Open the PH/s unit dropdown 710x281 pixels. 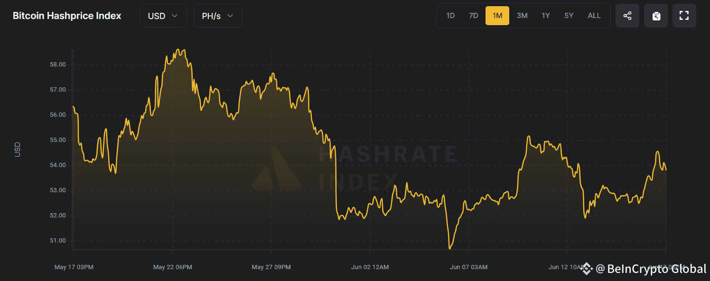pyautogui.click(x=218, y=16)
